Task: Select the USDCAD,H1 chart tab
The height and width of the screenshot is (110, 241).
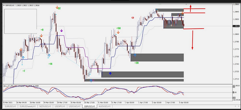Action: (x=75, y=106)
